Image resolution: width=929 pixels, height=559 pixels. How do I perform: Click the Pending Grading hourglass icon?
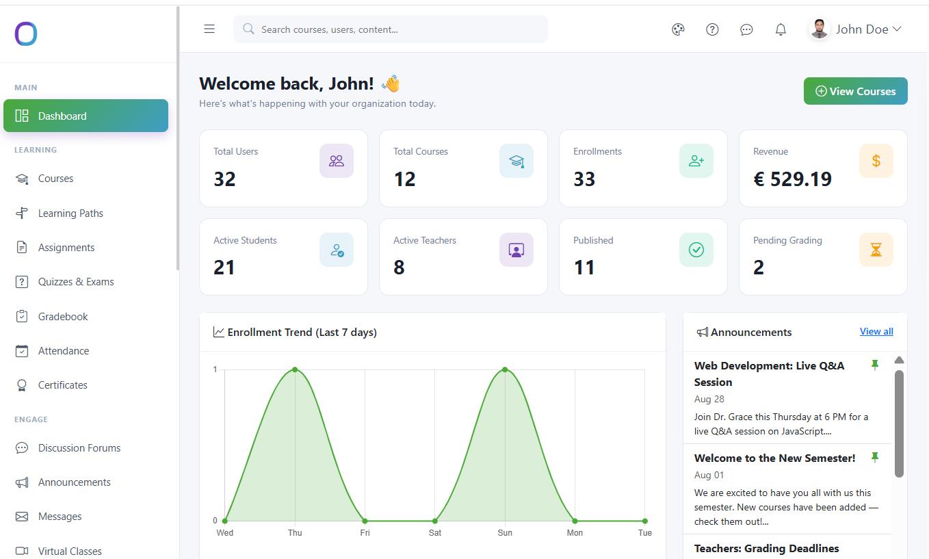876,250
